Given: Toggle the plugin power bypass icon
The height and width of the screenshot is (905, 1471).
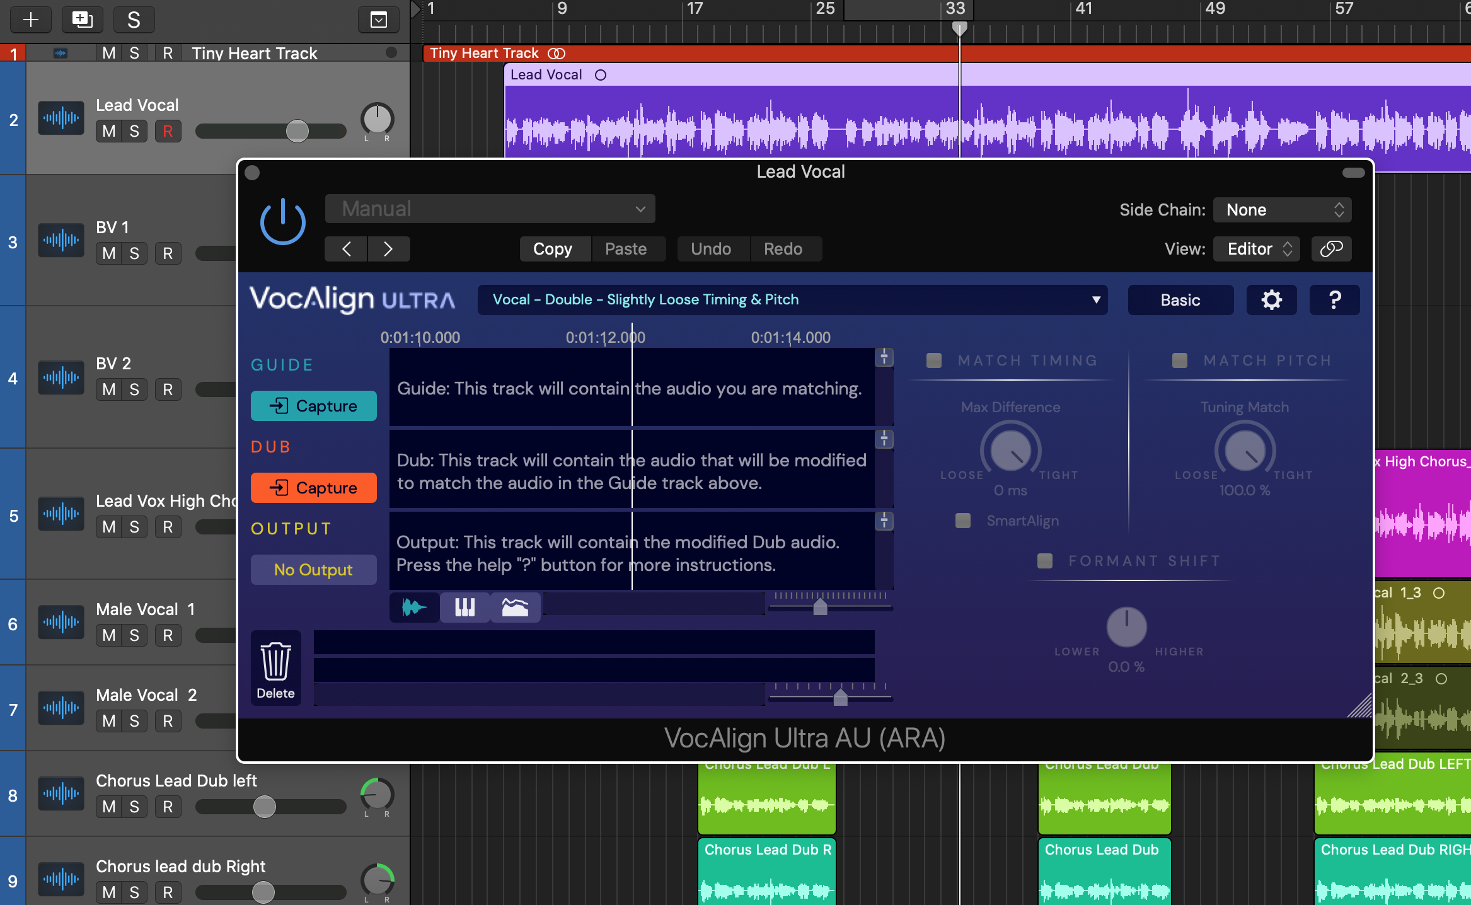Looking at the screenshot, I should [283, 221].
